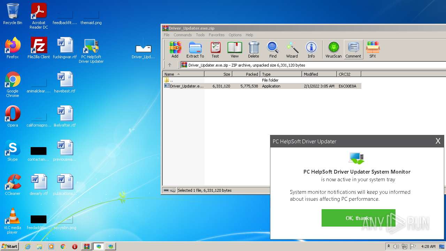Screen dimensions: 446x251
Task: Select themaid.png desktop file
Action: pyautogui.click(x=91, y=17)
